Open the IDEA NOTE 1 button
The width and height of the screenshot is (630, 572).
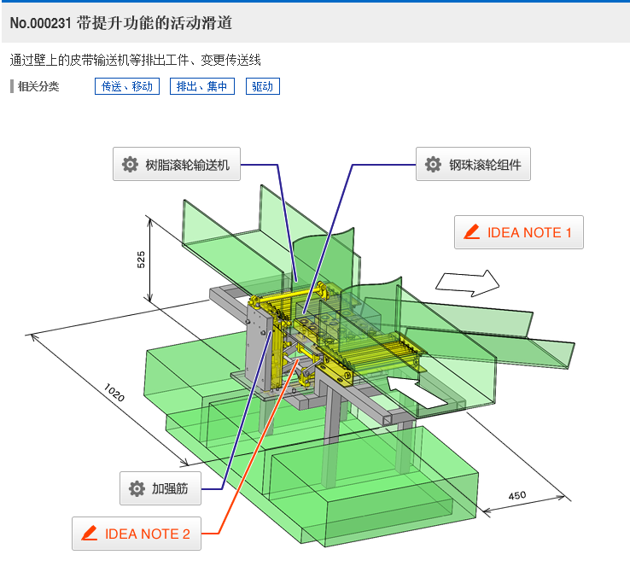(519, 232)
